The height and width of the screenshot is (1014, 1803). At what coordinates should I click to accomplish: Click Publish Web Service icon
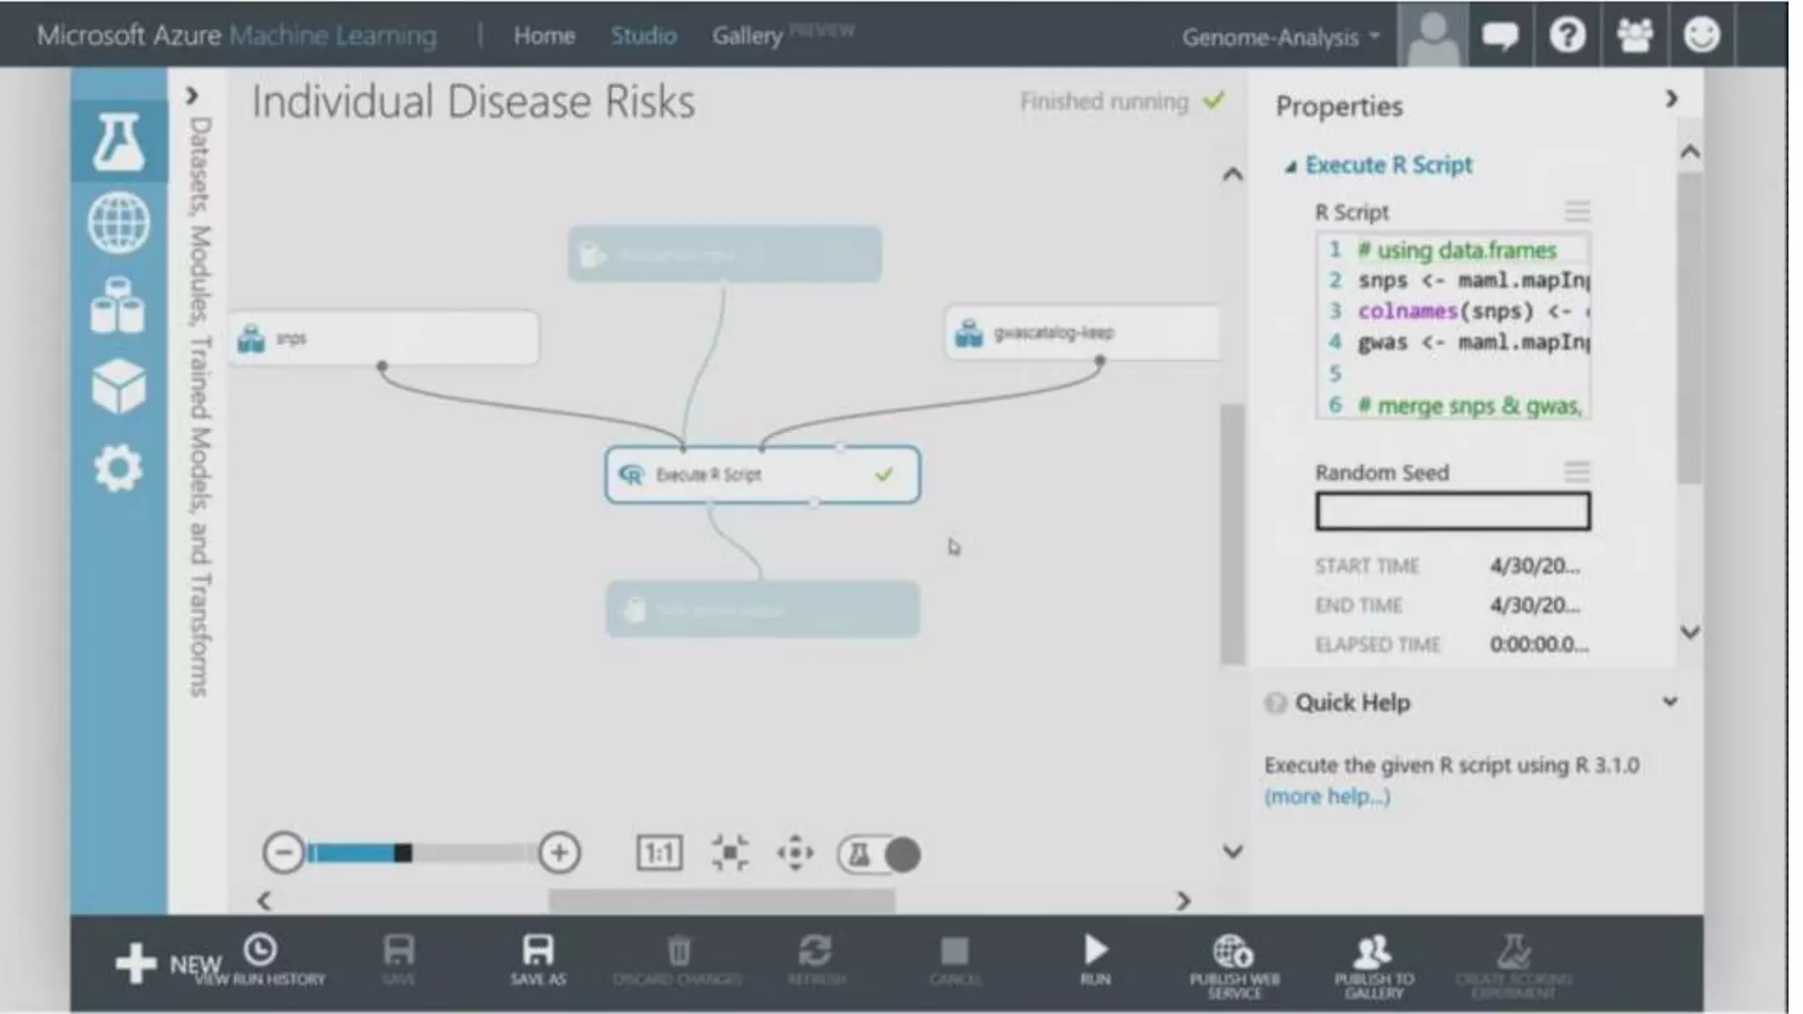pos(1233,952)
